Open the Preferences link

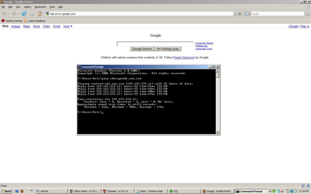[x=201, y=46]
